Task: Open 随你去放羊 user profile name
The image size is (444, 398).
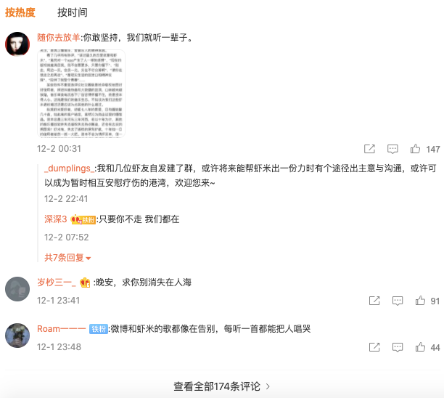Action: point(59,38)
